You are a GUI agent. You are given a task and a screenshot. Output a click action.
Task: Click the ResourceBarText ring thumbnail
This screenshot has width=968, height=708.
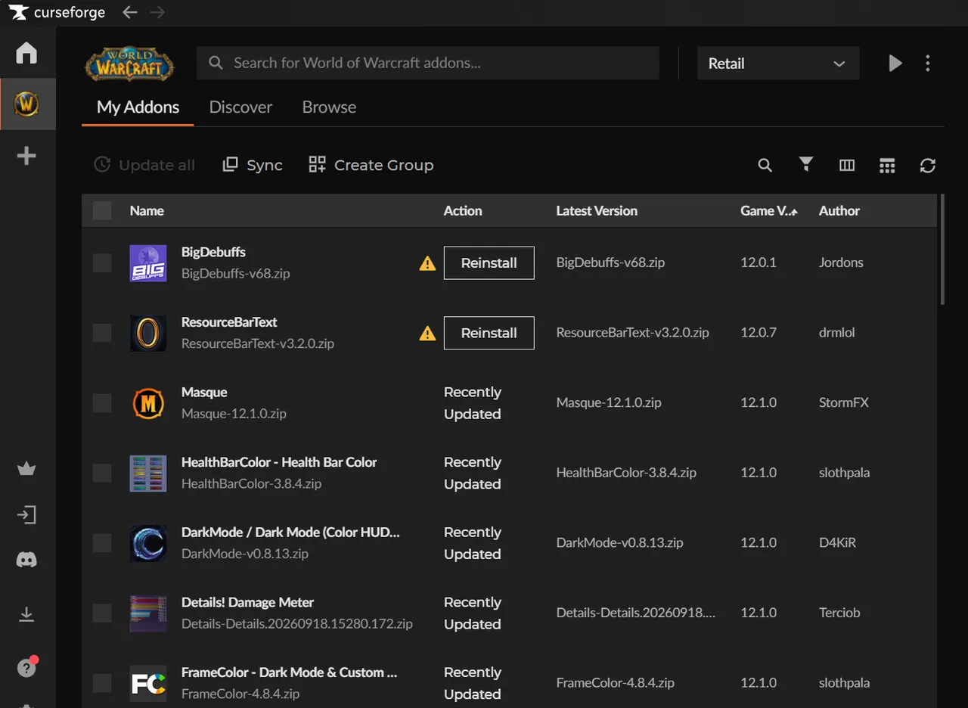click(x=148, y=334)
